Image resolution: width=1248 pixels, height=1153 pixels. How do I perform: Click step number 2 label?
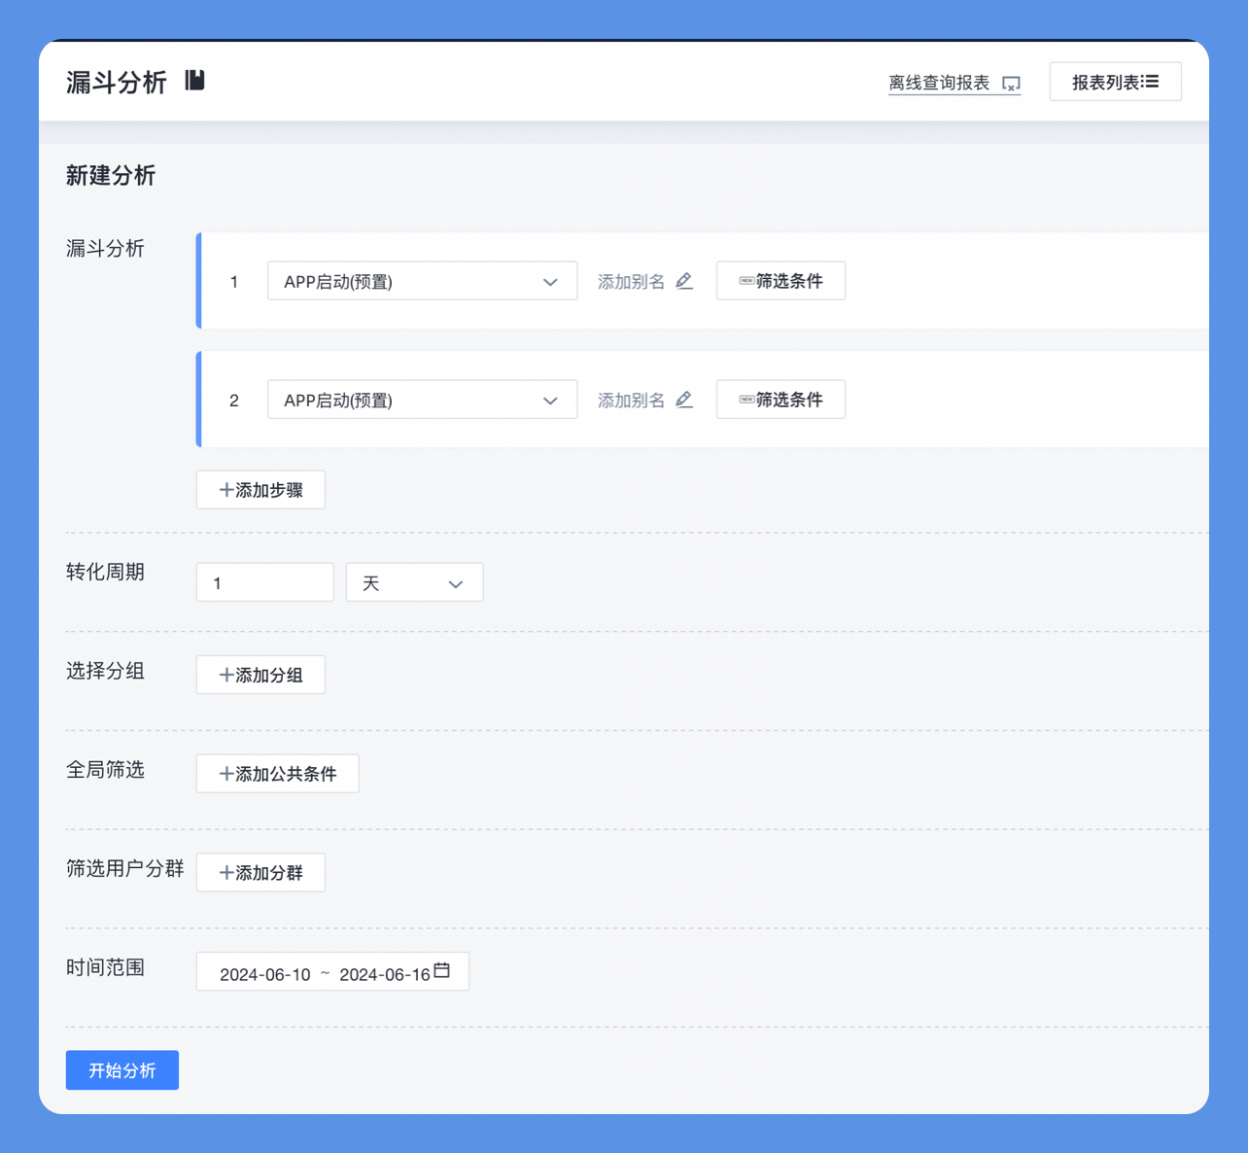(234, 401)
